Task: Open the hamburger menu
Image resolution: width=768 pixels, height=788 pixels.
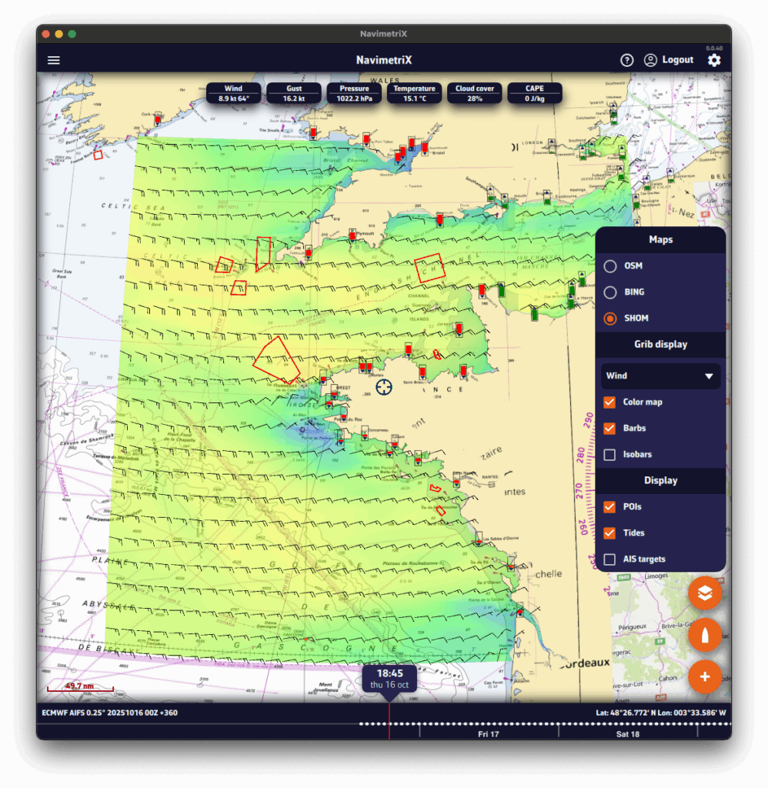Action: coord(54,60)
